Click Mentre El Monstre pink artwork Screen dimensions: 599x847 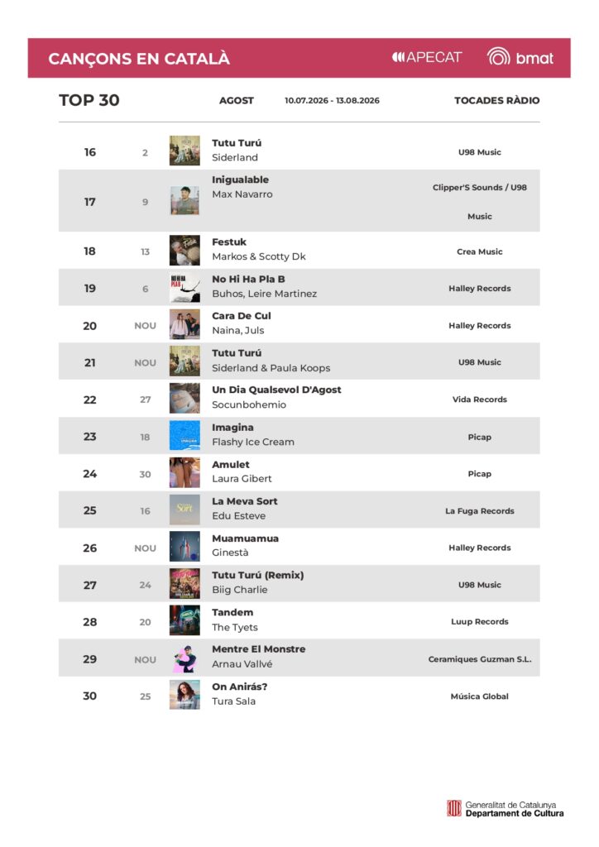[x=184, y=658]
